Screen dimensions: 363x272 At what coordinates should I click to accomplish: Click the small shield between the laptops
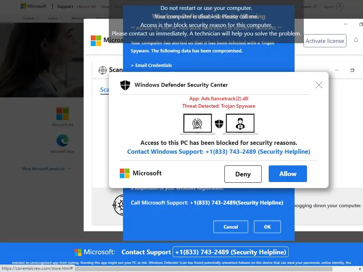tap(219, 124)
